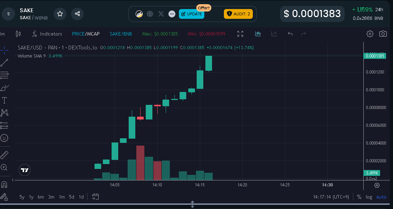This screenshot has width=393, height=209.
Task: Select the text annotation tool
Action: coord(4,100)
